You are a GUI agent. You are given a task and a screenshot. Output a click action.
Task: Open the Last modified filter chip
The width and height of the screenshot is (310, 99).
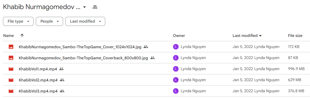tap(85, 21)
